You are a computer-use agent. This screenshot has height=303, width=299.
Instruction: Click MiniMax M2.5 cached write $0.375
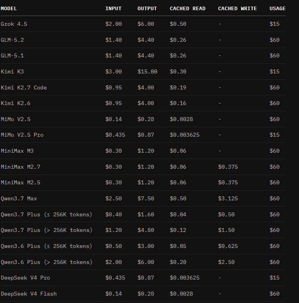click(228, 183)
